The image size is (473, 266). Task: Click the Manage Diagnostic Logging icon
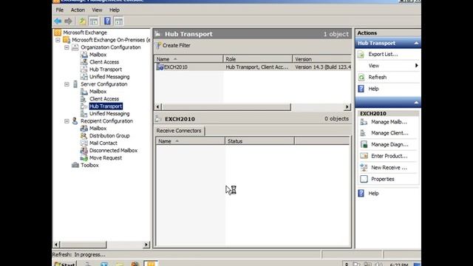(x=364, y=145)
